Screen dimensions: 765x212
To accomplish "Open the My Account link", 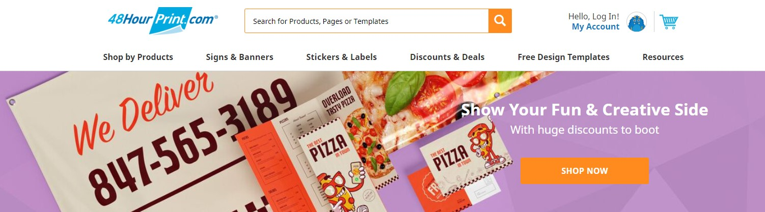I will [595, 27].
